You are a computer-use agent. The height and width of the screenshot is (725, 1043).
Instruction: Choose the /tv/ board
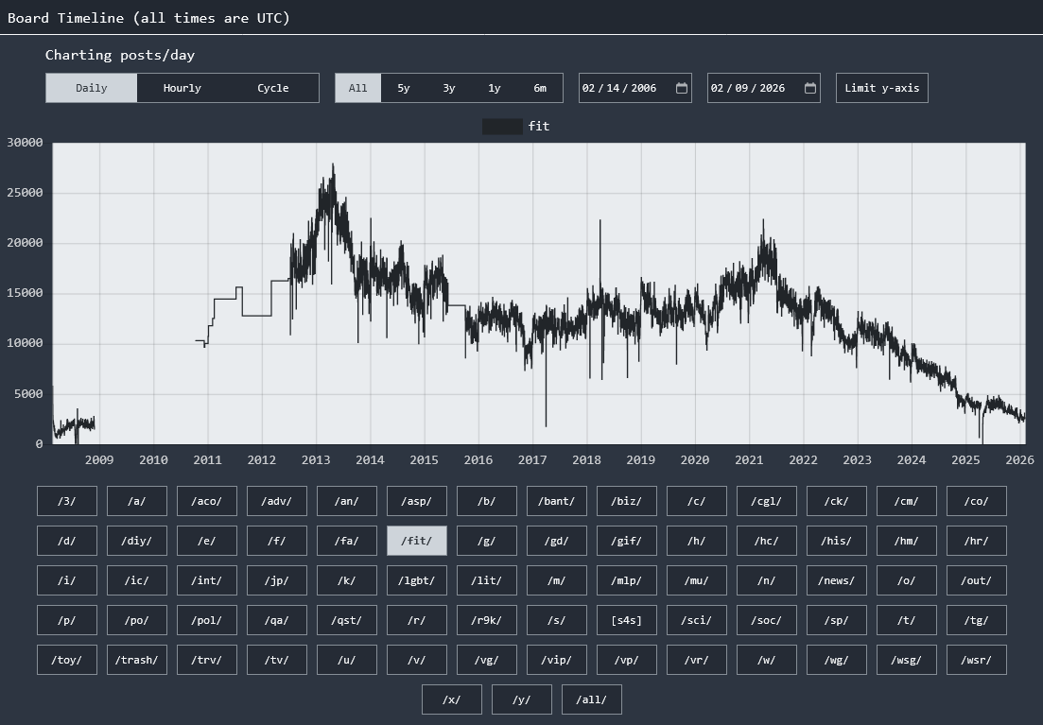click(277, 661)
